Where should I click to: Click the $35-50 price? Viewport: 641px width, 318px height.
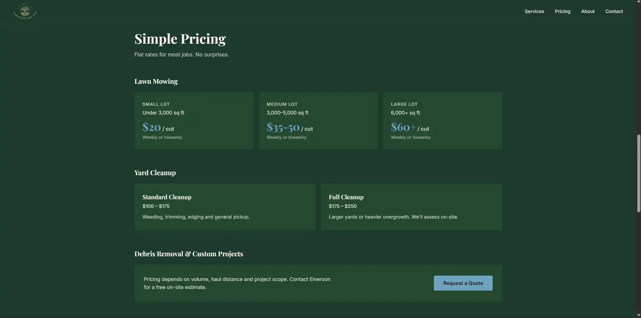click(x=283, y=127)
